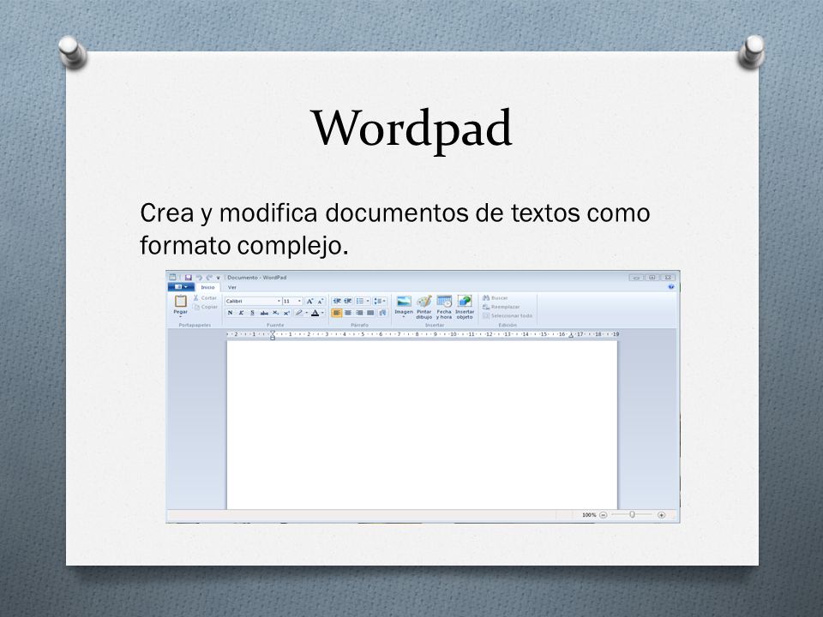Open the paragraph settings icon

click(382, 313)
